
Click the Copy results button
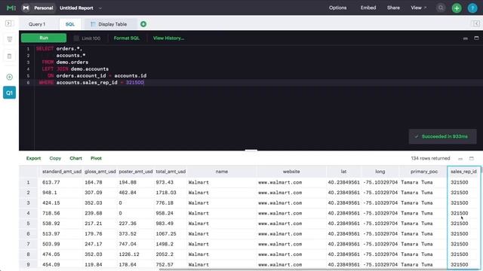click(x=55, y=158)
